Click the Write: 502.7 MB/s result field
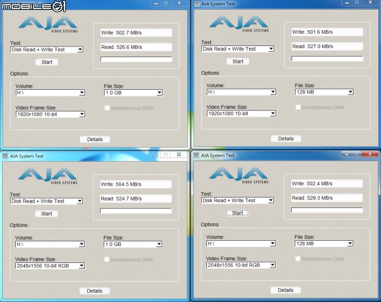Image resolution: width=381 pixels, height=302 pixels. (x=136, y=33)
